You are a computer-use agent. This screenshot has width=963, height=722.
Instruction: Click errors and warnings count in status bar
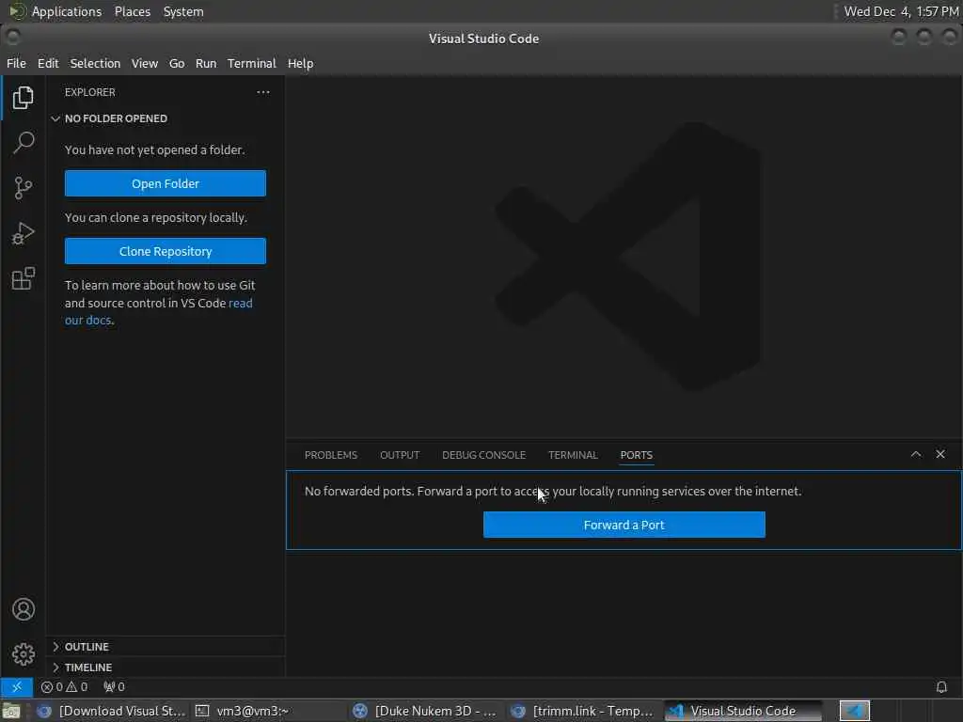(x=65, y=687)
